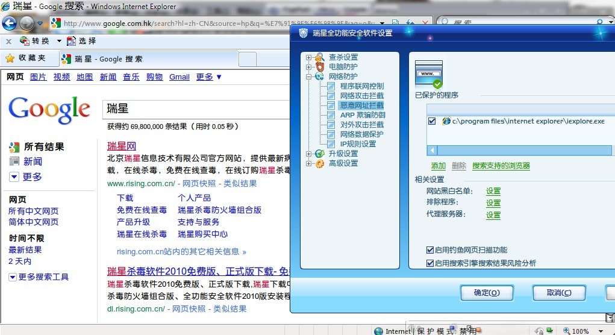The height and width of the screenshot is (335, 615).
Task: Click 搜索支持的浏览器 link
Action: tap(501, 166)
